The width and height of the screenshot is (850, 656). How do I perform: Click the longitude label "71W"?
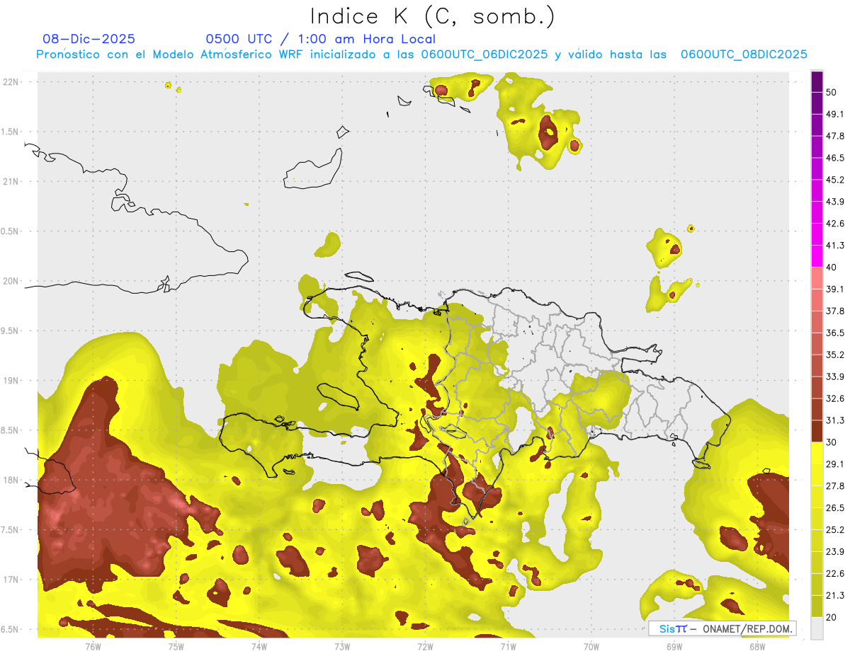tap(508, 646)
